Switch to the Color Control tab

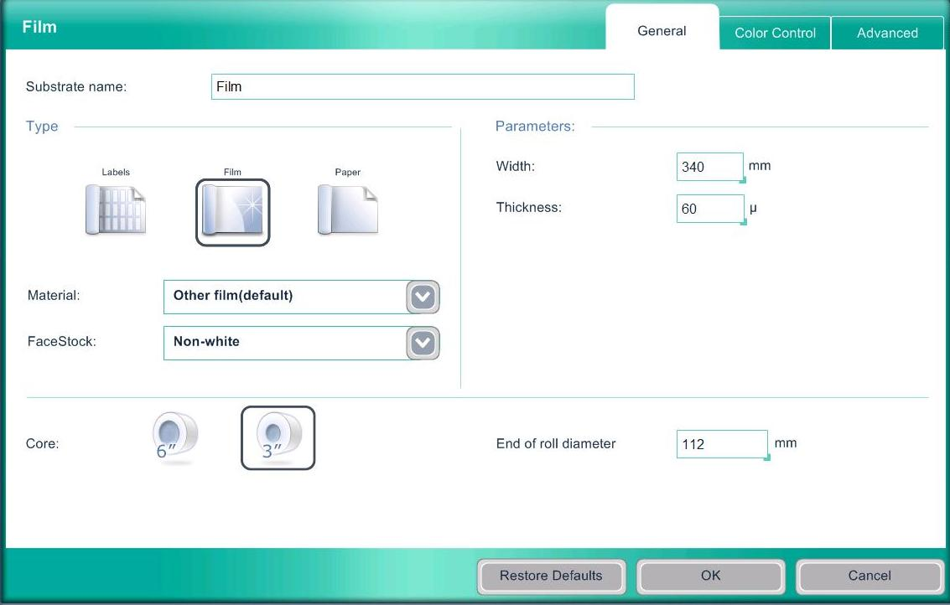click(x=775, y=33)
